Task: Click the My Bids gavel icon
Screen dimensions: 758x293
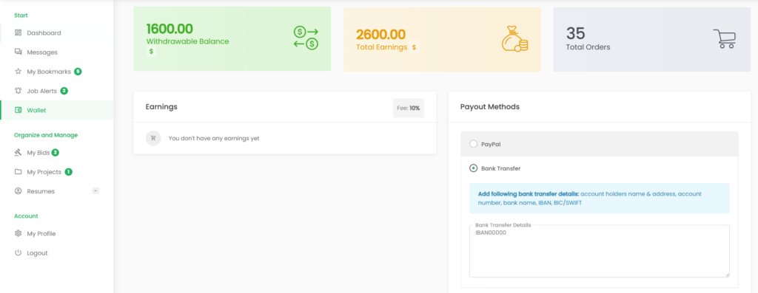Action: coord(19,152)
